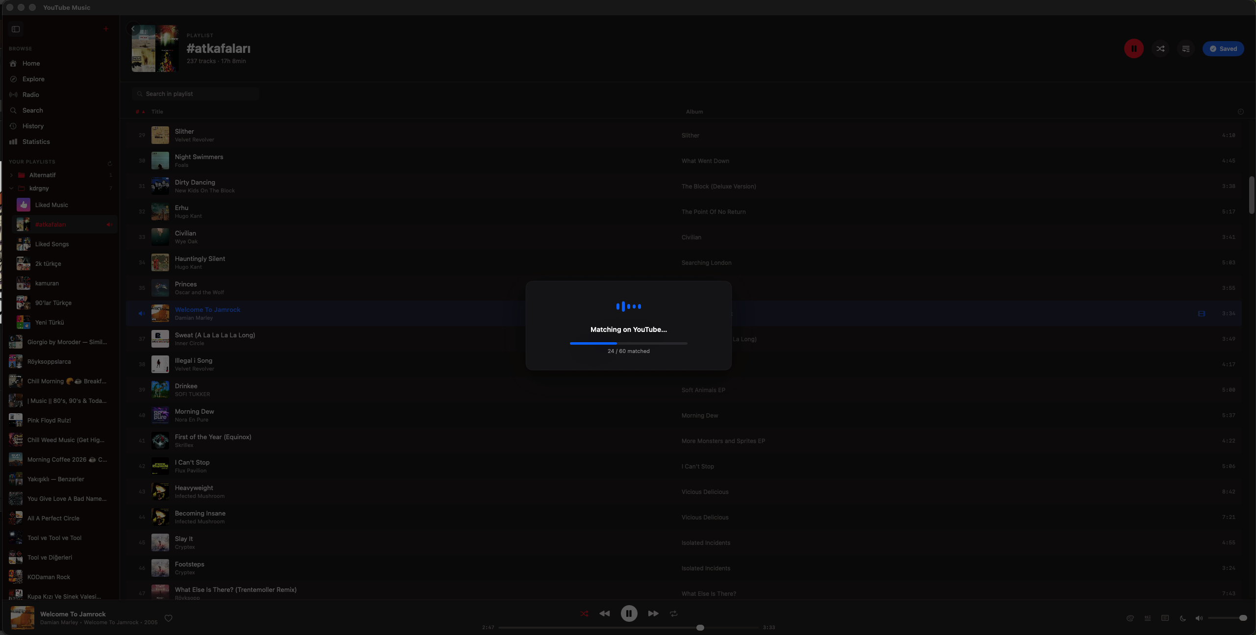Open the Vicious Delicious album for Becoming Insane
This screenshot has width=1256, height=635.
(x=705, y=517)
